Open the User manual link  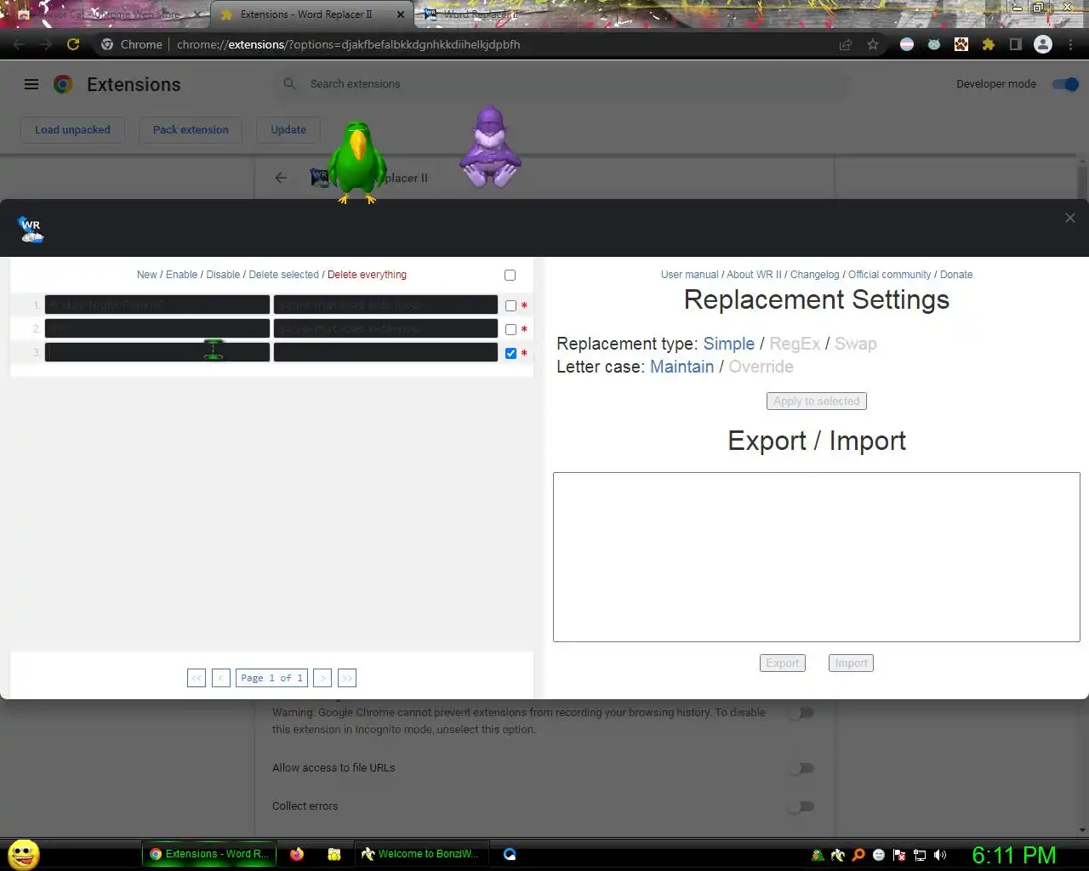[689, 275]
